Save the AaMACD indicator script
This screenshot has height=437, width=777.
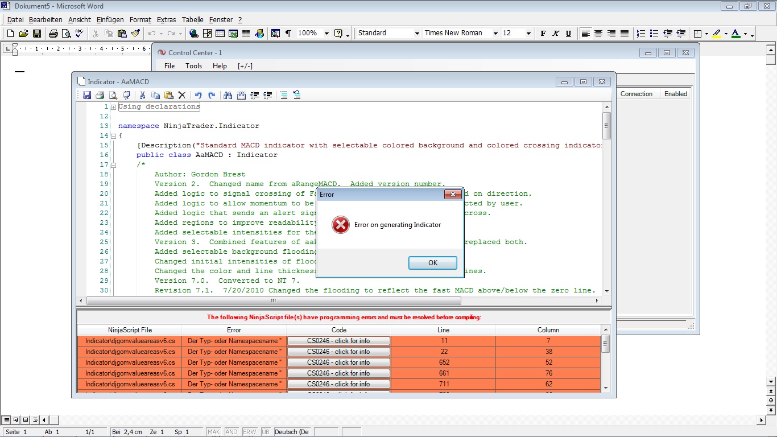(x=87, y=95)
